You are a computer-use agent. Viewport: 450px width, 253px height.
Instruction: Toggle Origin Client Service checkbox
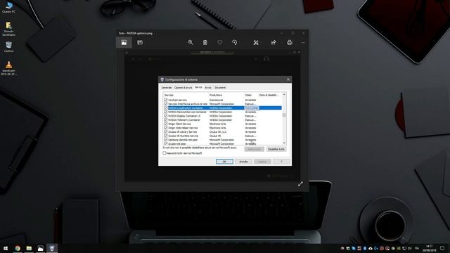coord(166,124)
